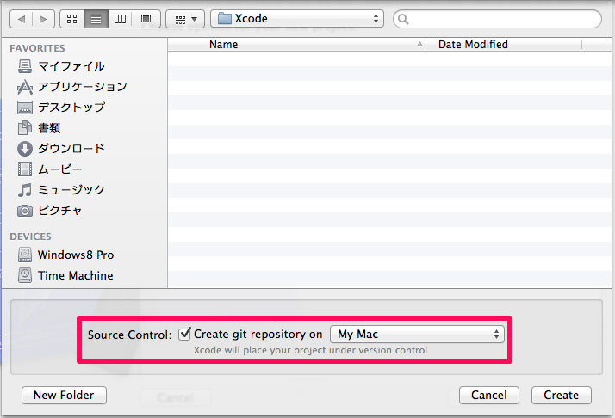Screen dimensions: 615x418
Task: Switch to icon view mode
Action: tap(72, 18)
